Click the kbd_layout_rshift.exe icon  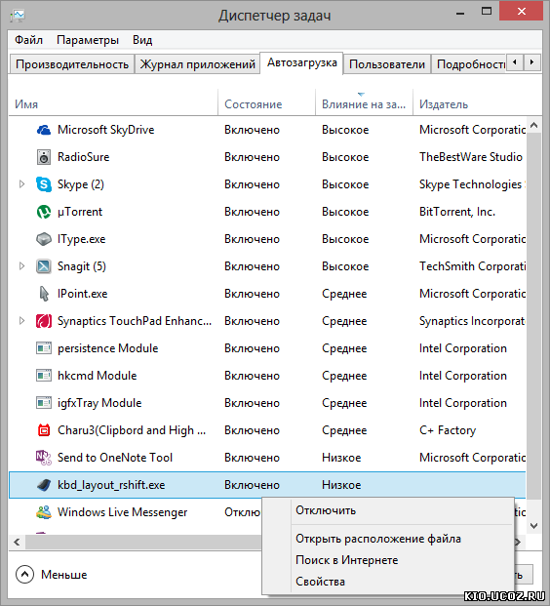point(44,485)
